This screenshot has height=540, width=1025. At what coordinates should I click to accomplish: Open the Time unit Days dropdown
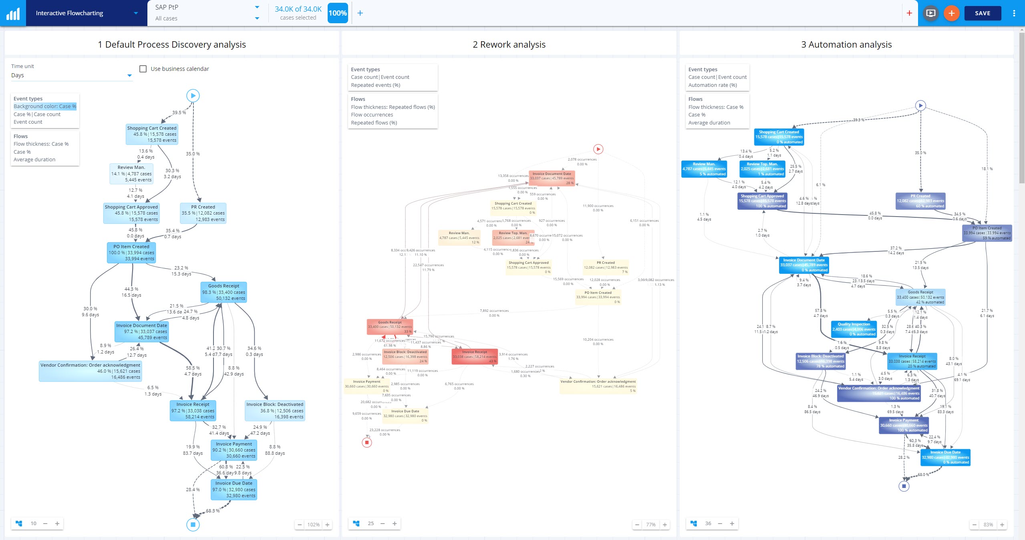coord(72,75)
